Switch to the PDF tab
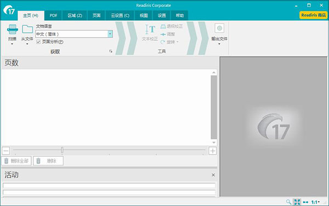 tap(53, 15)
